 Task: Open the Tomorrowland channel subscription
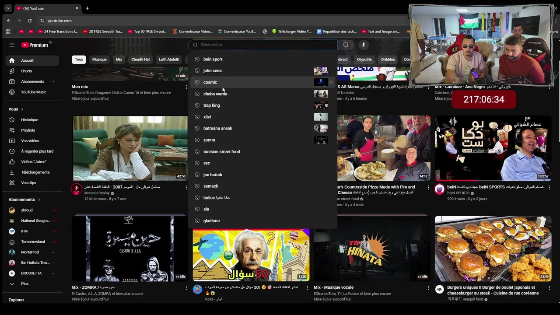tap(33, 241)
